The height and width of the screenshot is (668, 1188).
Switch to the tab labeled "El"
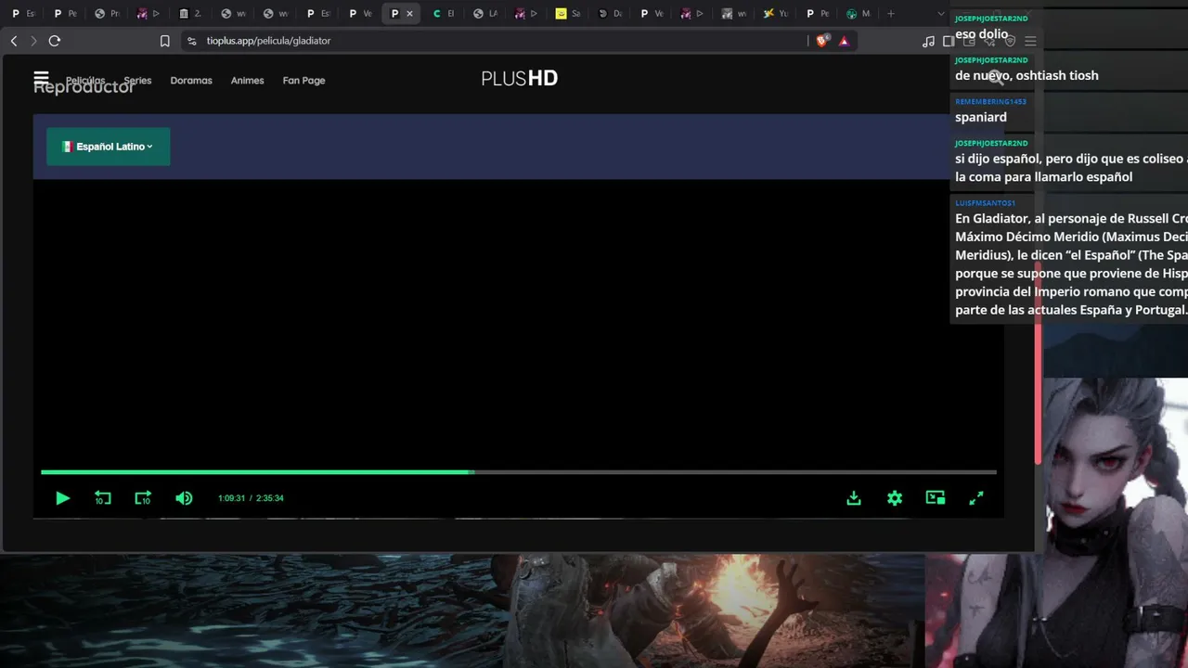[445, 14]
